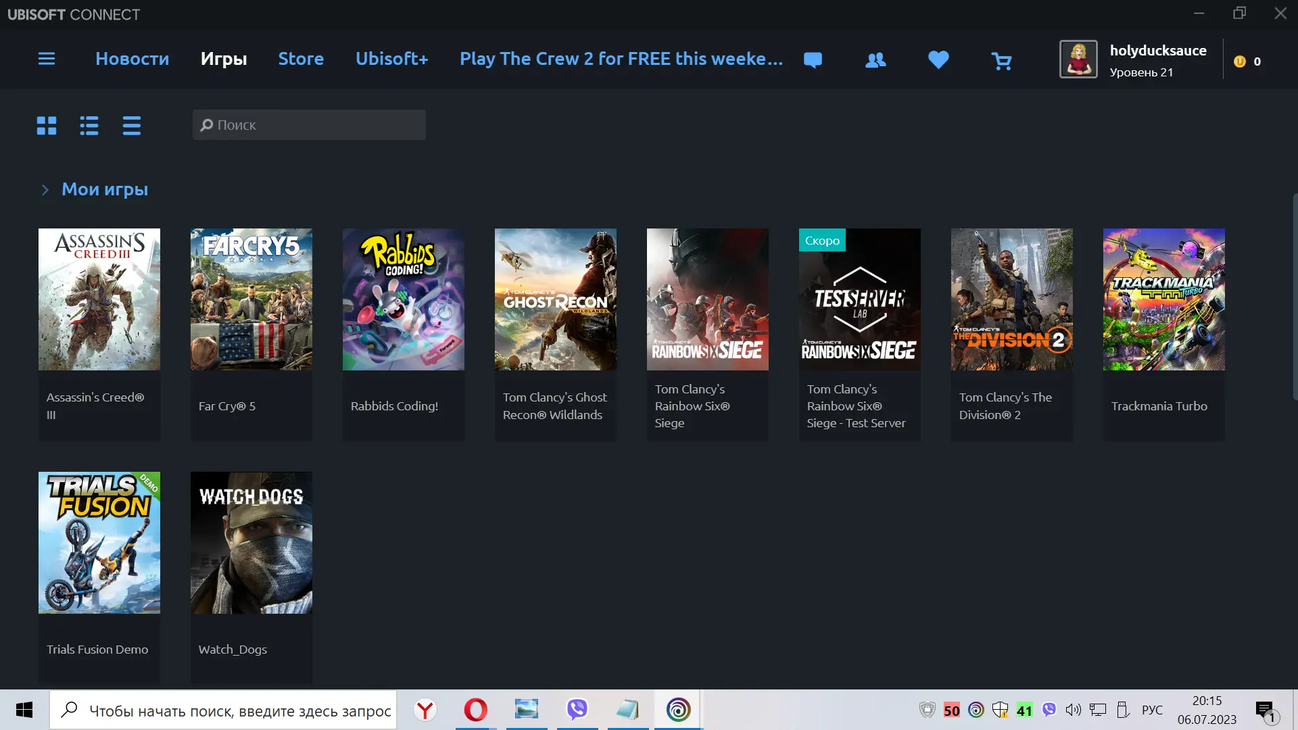This screenshot has width=1298, height=730.
Task: Switch to large grid tile view
Action: tap(47, 125)
